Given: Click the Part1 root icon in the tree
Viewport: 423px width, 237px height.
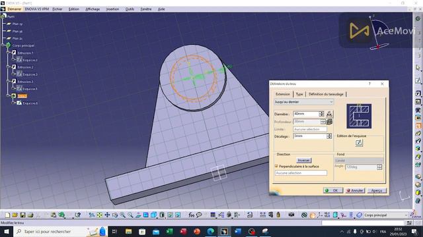Looking at the screenshot, I should [4, 16].
